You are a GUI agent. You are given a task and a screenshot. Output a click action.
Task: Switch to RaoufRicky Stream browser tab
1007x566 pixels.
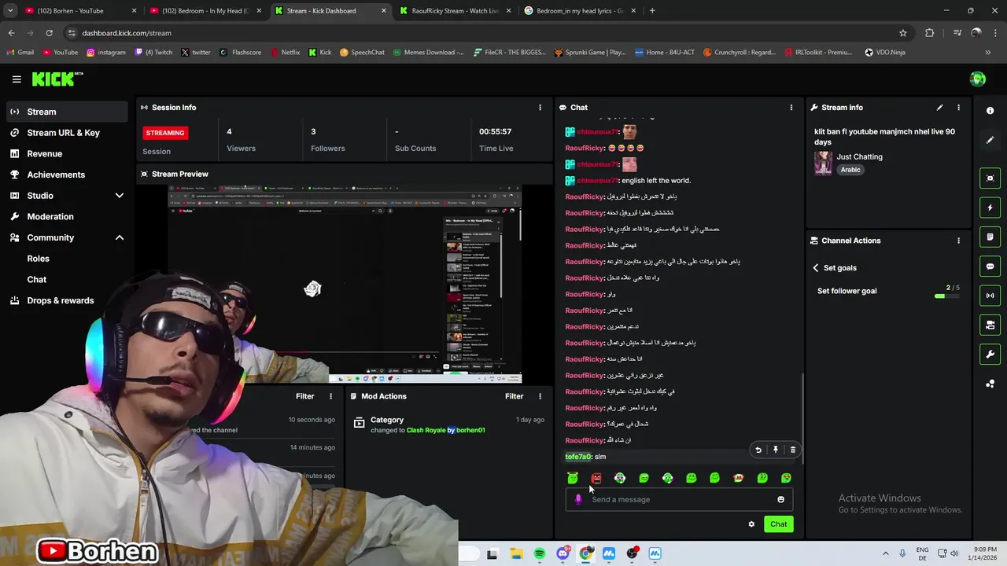[456, 11]
